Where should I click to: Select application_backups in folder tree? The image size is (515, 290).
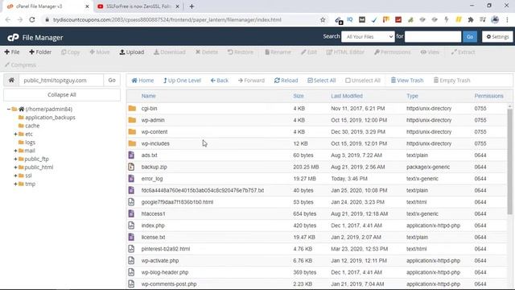(x=50, y=118)
